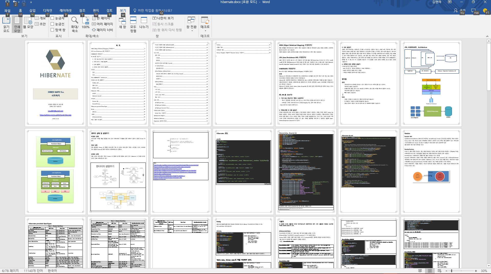Open the Layout (레이아웃) tab

pyautogui.click(x=66, y=10)
